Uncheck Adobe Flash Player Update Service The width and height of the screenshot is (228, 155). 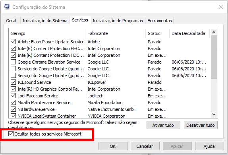[x=13, y=42]
